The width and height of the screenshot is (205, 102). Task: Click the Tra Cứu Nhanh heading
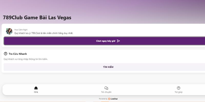pyautogui.click(x=18, y=54)
